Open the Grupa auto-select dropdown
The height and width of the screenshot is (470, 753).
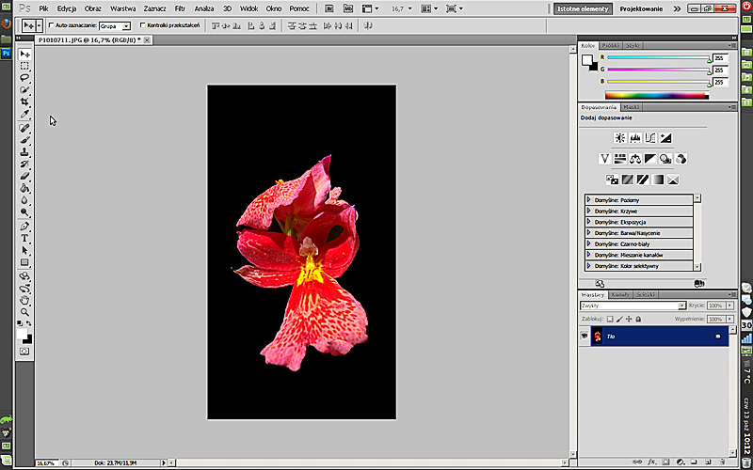[x=114, y=25]
